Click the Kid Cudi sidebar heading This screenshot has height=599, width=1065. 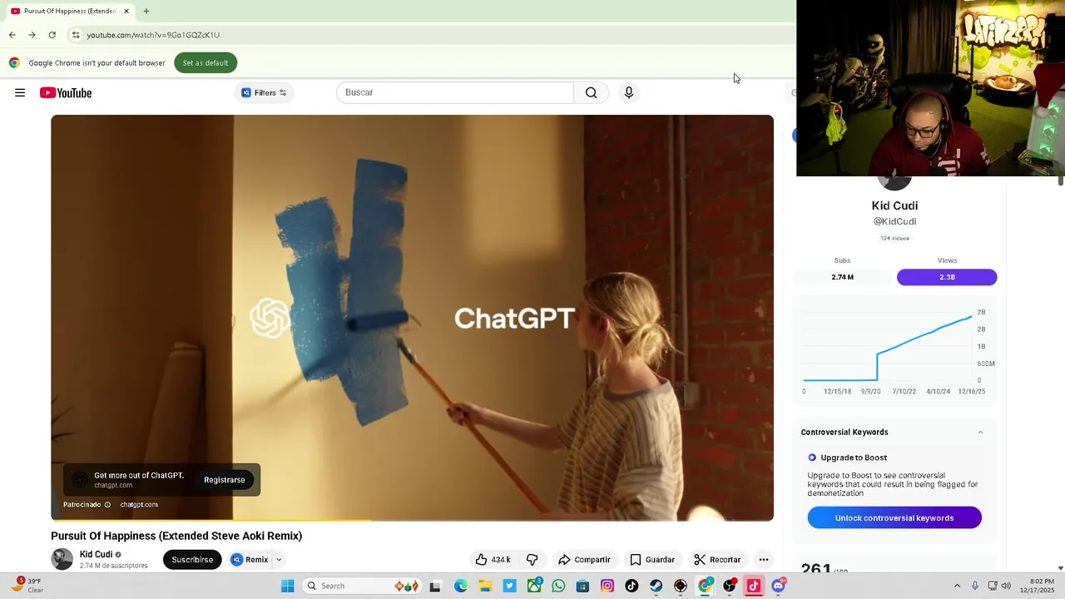[x=894, y=205]
